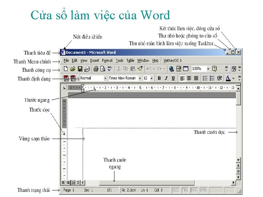Expand the font size 12 dropdown
The image size is (263, 197).
152,78
